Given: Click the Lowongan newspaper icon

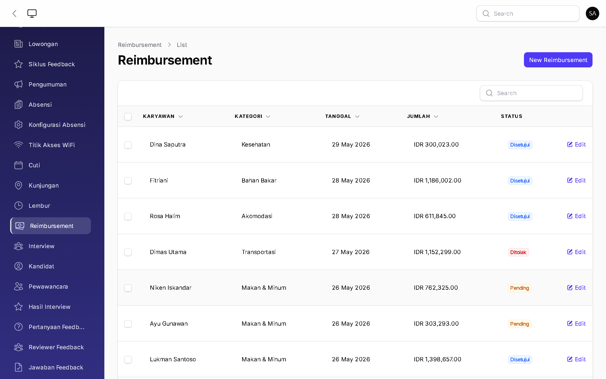Looking at the screenshot, I should pyautogui.click(x=19, y=44).
